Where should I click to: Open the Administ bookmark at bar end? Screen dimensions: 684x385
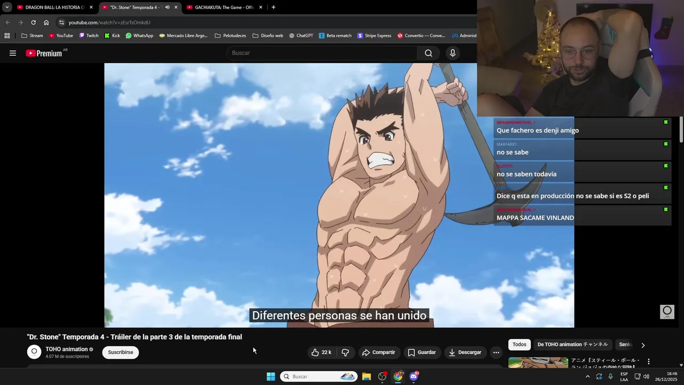[x=464, y=36]
